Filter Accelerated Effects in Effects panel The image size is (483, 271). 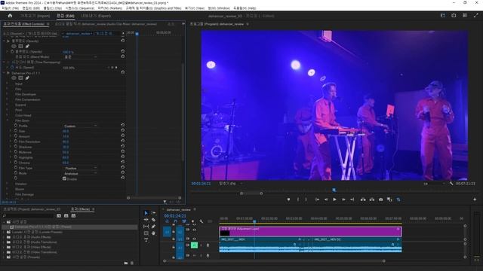(x=59, y=216)
